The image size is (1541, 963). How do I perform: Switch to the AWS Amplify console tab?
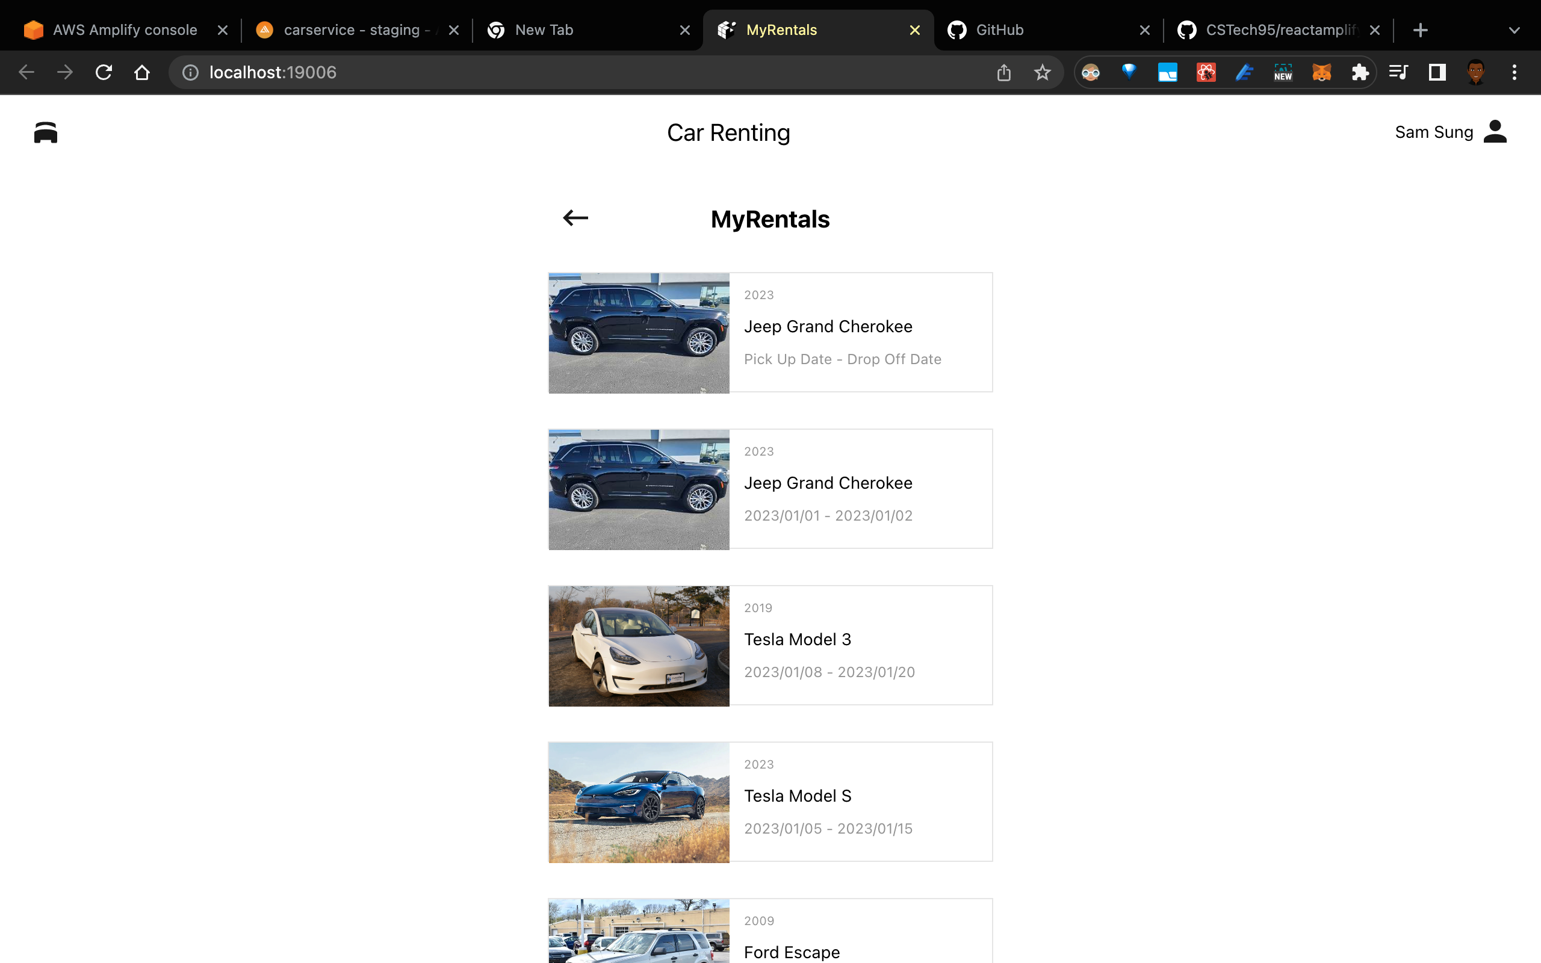[124, 30]
